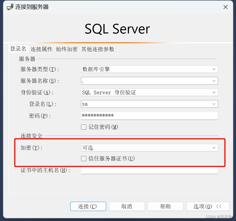Click the SQL Server heading text
Screen dimensions: 236x221
click(117, 29)
